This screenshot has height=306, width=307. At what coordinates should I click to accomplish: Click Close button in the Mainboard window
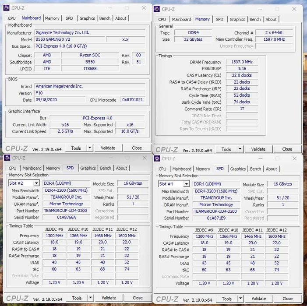(x=137, y=148)
